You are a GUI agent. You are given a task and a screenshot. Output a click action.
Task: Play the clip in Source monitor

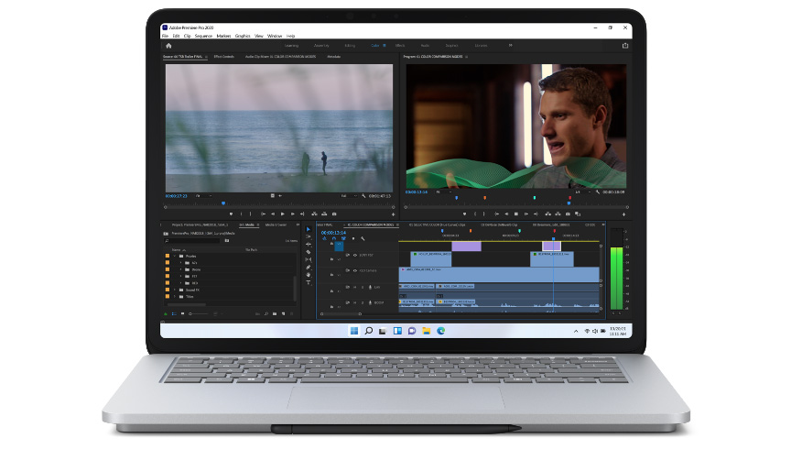(283, 214)
